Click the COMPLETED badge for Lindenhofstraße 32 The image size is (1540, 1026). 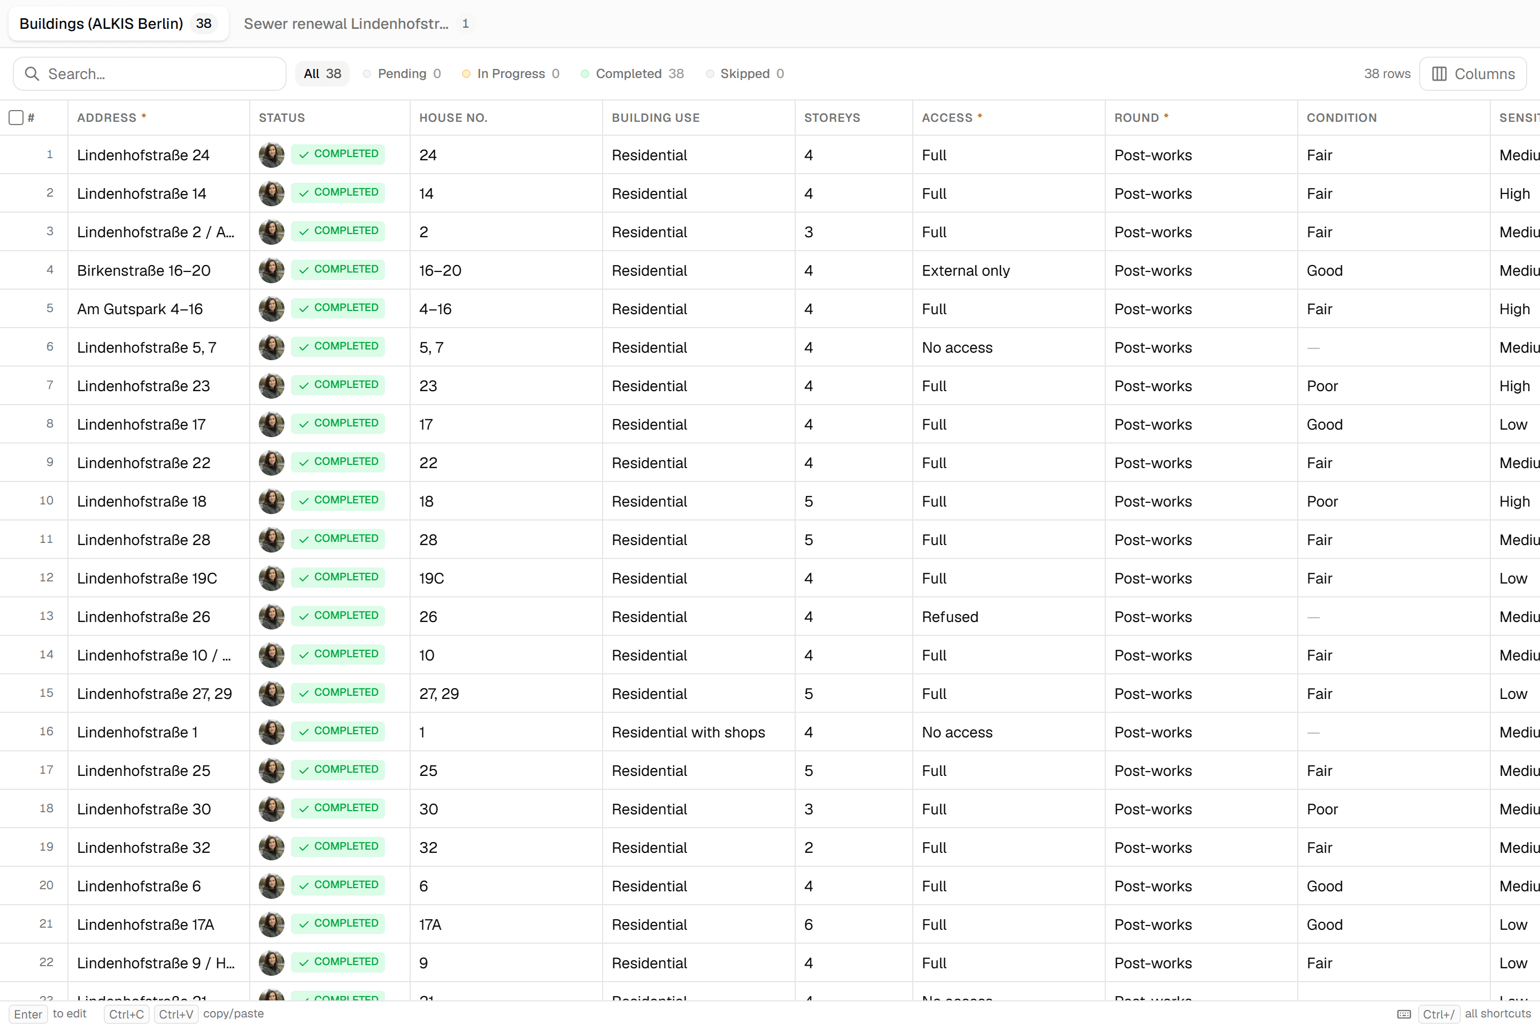pyautogui.click(x=338, y=846)
